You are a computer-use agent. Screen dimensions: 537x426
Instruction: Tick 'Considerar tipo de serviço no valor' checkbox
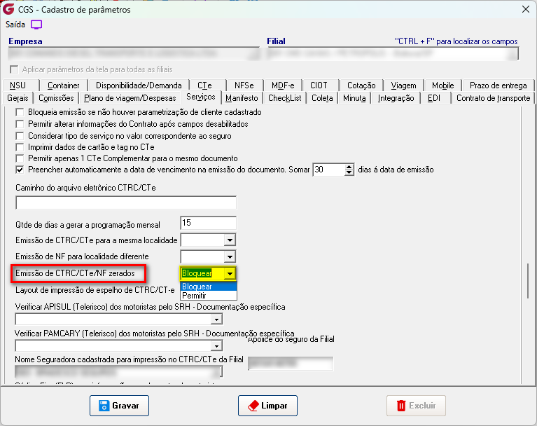[20, 136]
